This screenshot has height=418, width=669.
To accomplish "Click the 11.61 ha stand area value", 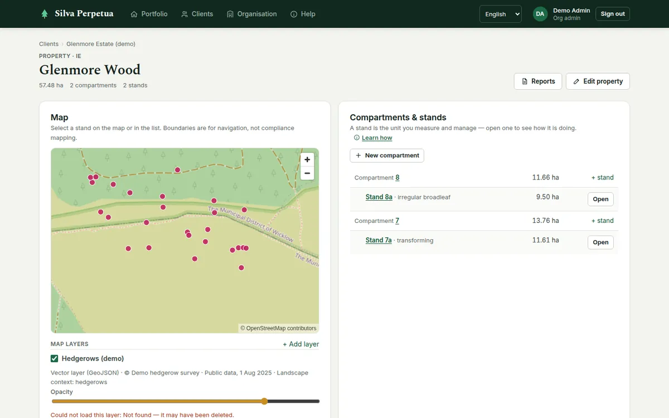I will pos(545,240).
